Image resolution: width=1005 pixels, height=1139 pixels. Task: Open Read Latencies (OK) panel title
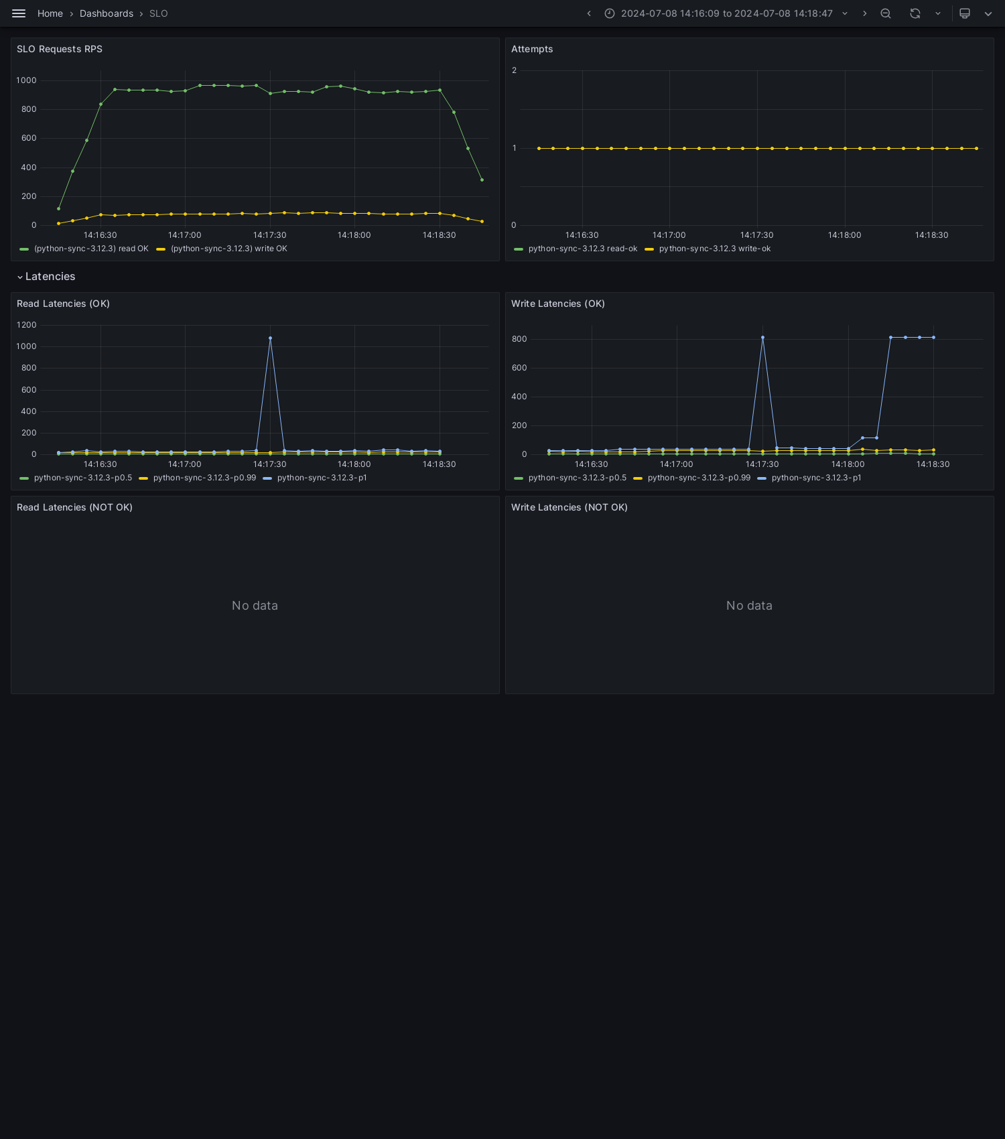tap(63, 304)
